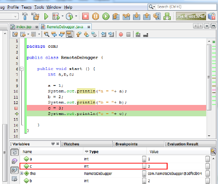Finish debugger session with red stop
Image resolution: width=218 pixels, height=184 pixels.
tap(85, 16)
